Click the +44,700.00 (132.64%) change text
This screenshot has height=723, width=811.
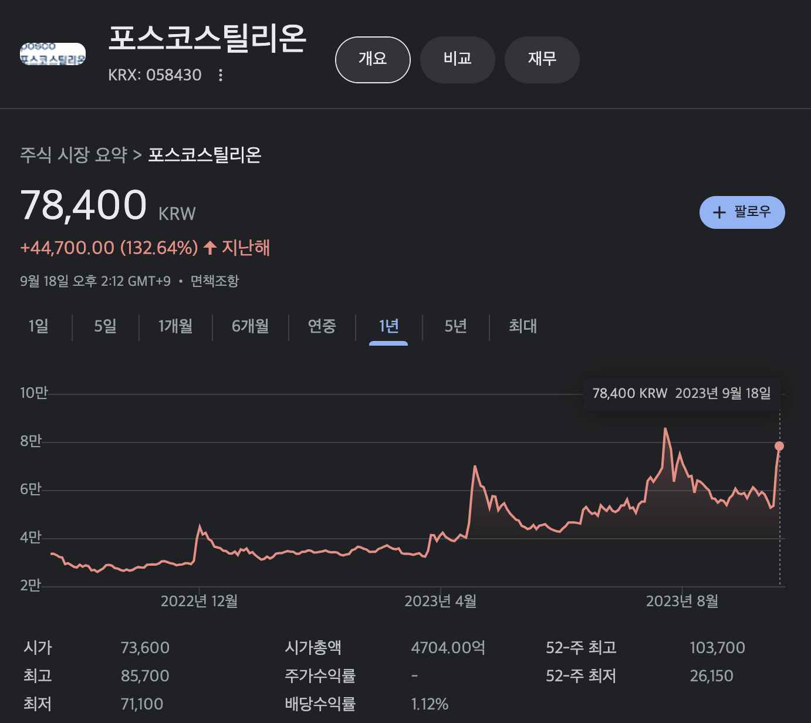pos(109,248)
